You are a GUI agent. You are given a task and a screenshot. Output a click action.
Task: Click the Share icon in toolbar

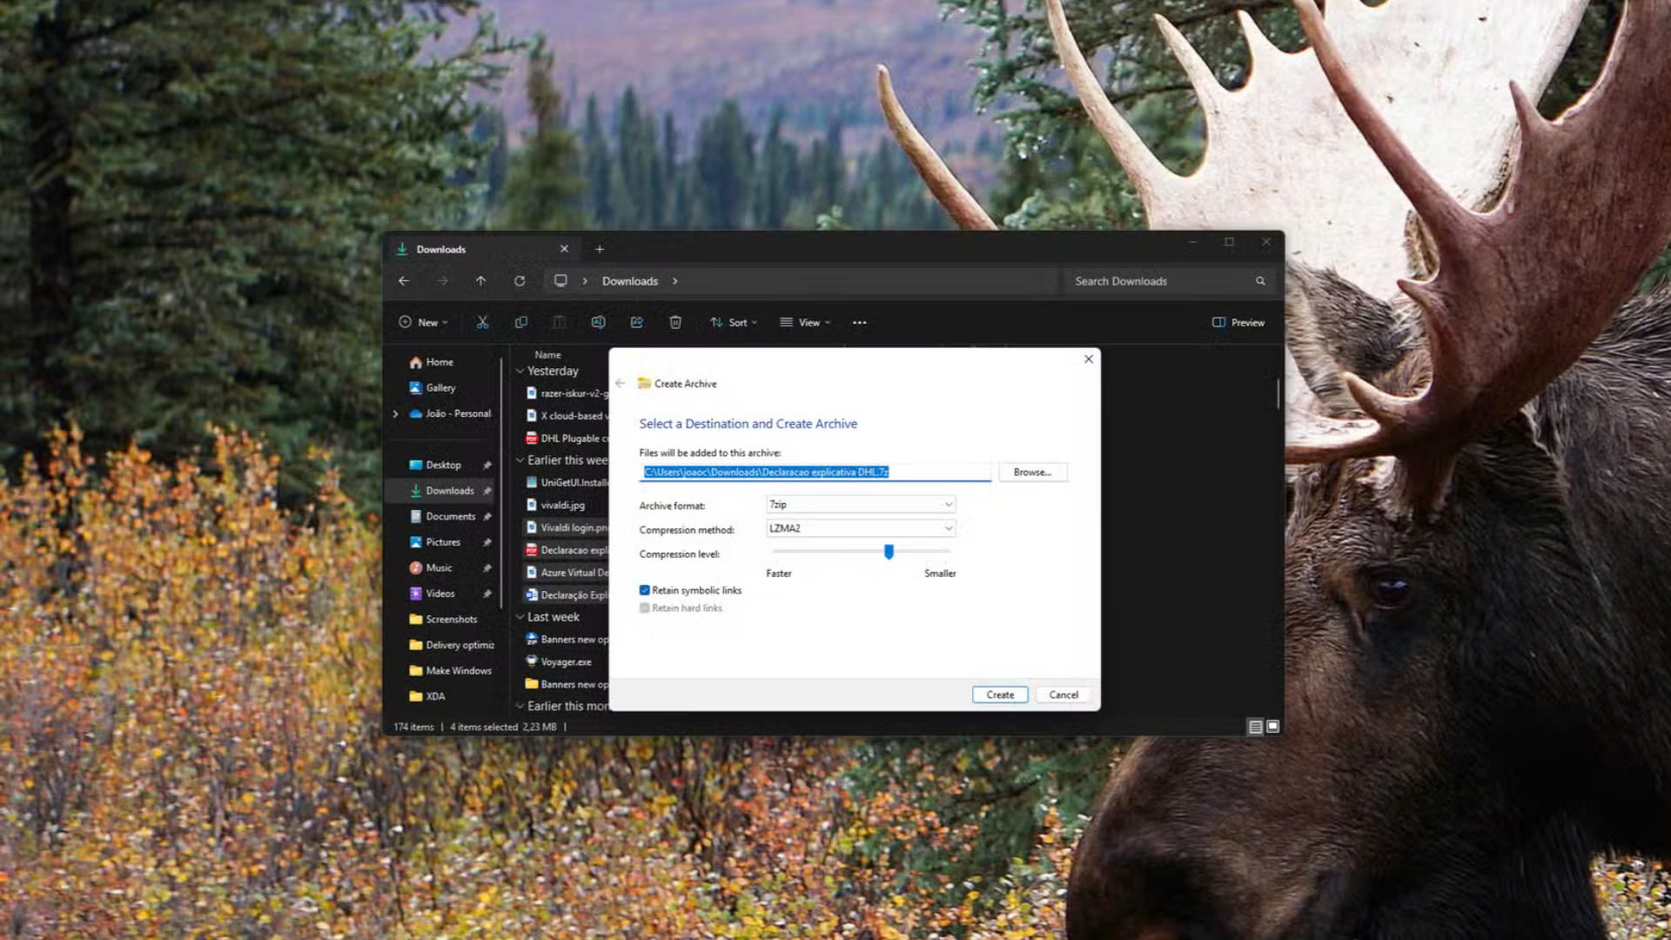coord(637,322)
